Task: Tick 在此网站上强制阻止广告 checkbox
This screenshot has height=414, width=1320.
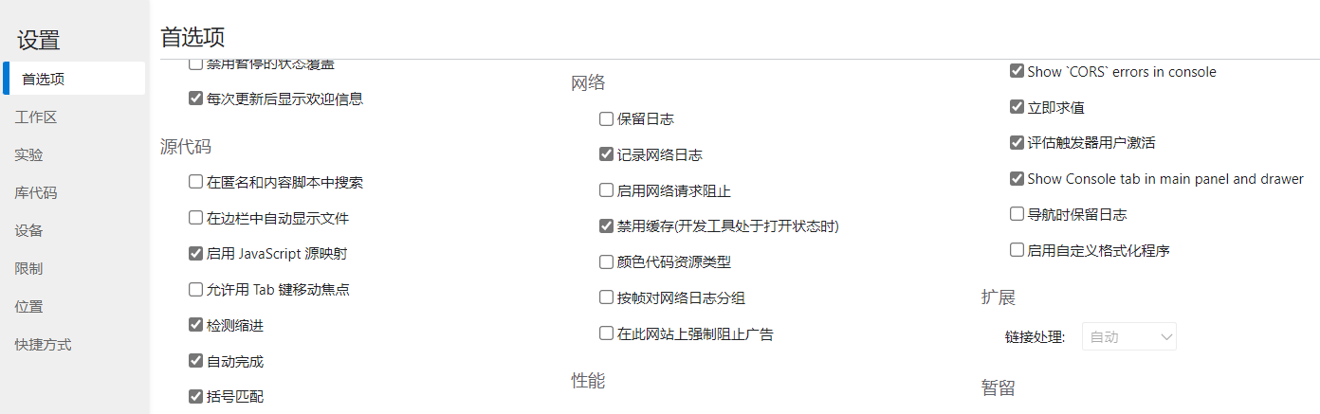Action: click(607, 333)
